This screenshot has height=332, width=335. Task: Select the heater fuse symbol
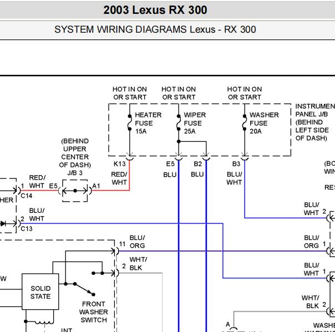click(x=130, y=122)
